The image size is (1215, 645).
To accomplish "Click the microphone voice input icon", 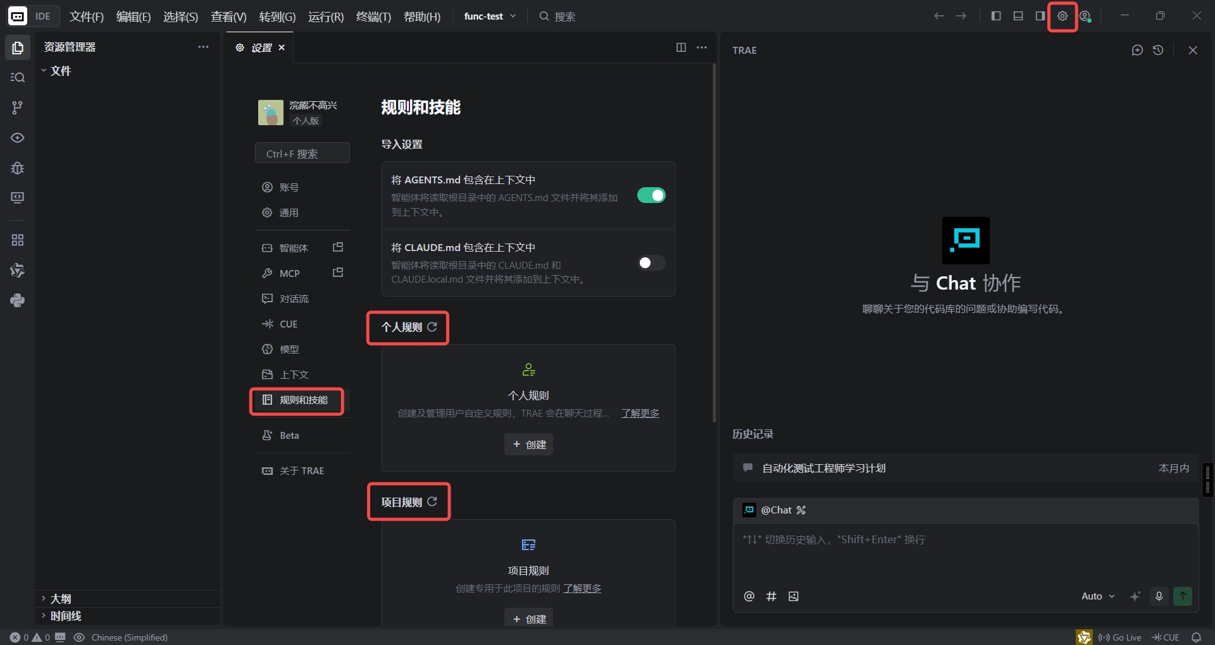I will 1159,596.
